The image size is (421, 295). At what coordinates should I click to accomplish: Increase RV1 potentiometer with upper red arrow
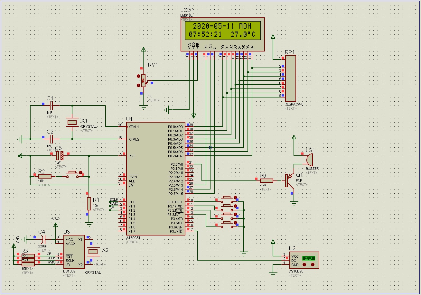pyautogui.click(x=139, y=76)
